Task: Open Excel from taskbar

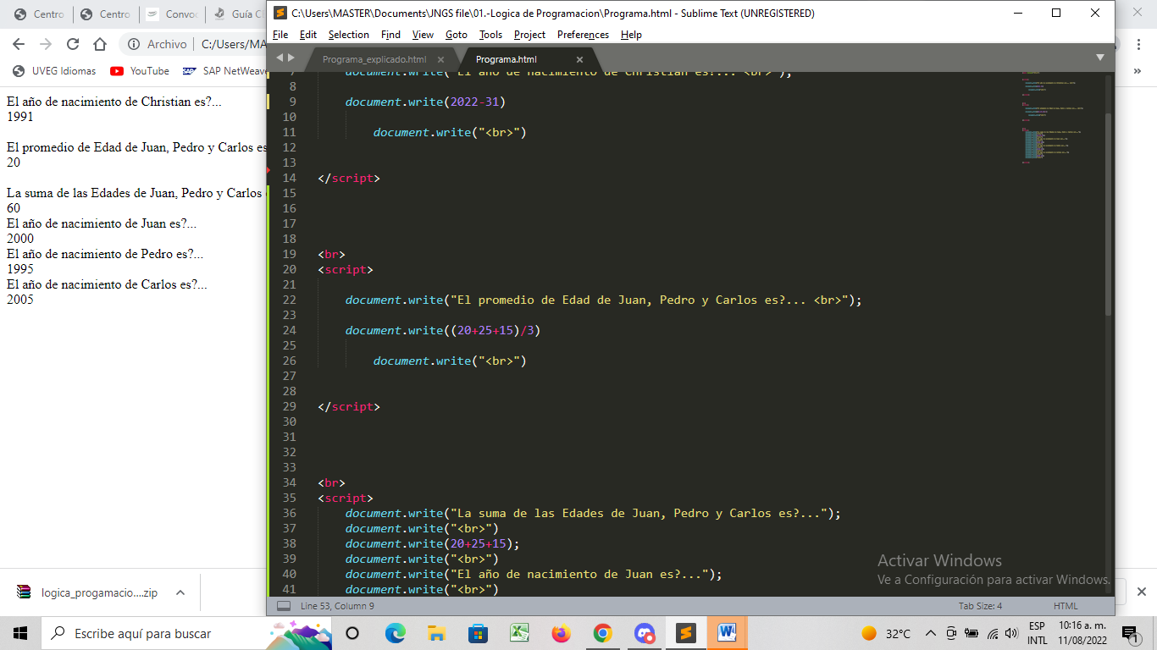Action: pos(519,633)
